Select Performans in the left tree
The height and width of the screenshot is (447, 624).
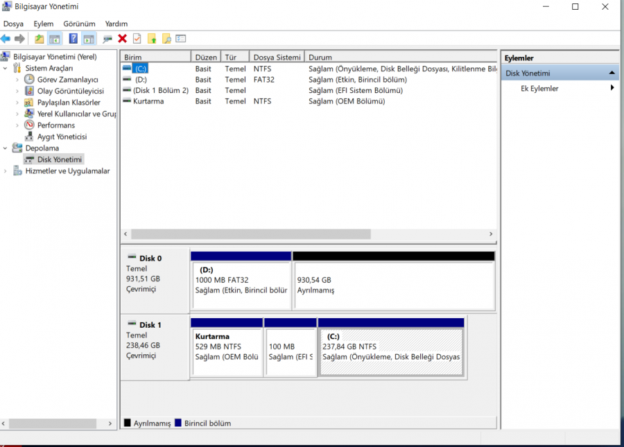click(x=55, y=125)
